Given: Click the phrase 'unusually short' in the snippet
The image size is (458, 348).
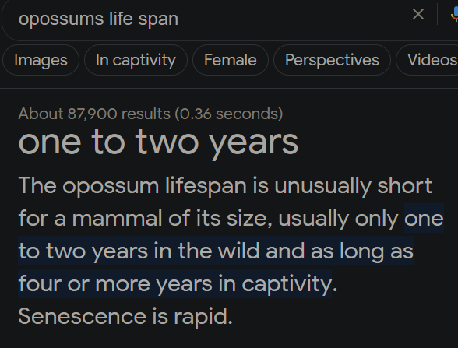Looking at the screenshot, I should pyautogui.click(x=354, y=187).
